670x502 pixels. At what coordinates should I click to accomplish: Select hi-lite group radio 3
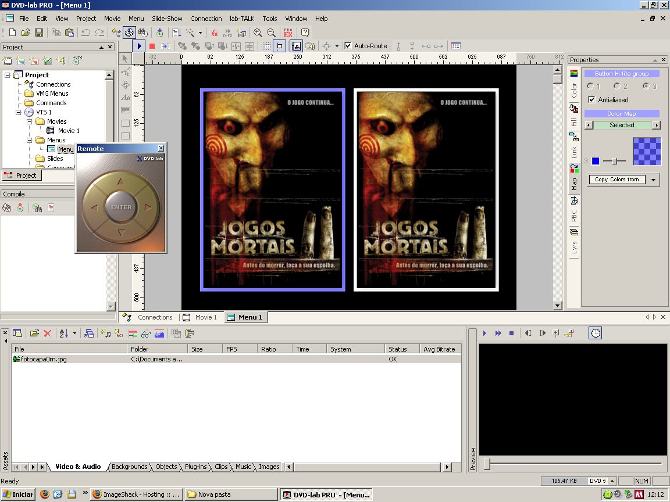(x=646, y=86)
